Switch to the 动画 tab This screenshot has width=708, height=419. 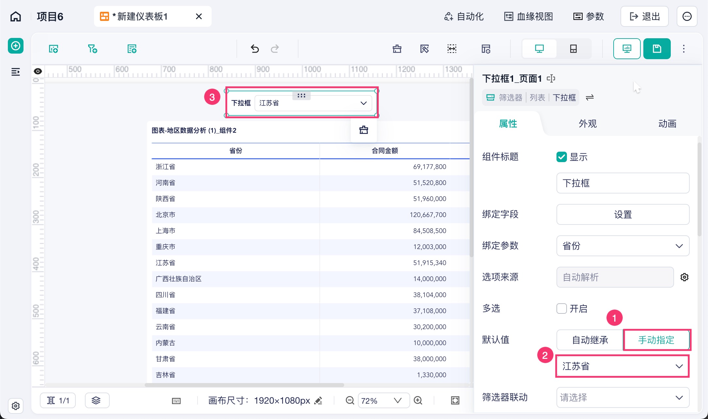point(667,124)
